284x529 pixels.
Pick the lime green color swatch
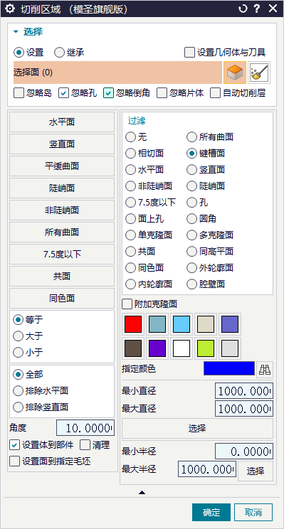pyautogui.click(x=206, y=348)
